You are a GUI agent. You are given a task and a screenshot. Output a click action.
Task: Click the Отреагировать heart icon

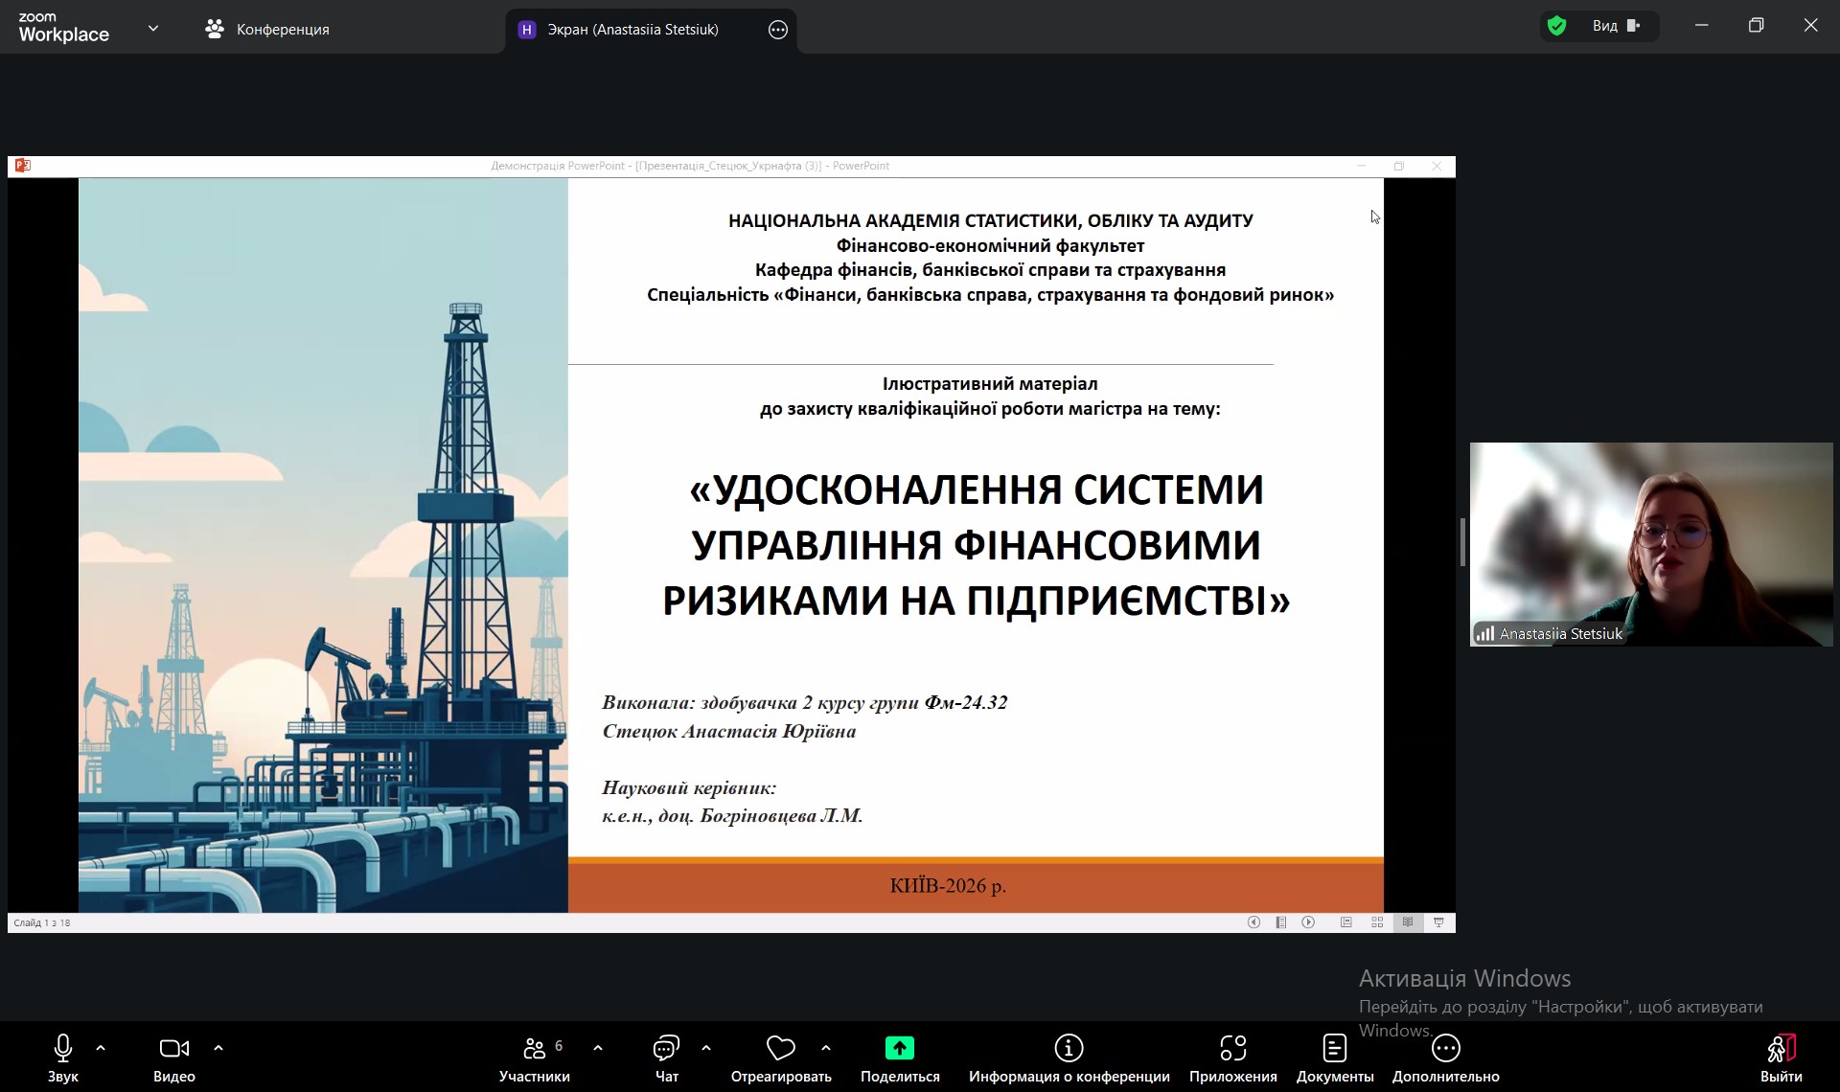(x=780, y=1049)
